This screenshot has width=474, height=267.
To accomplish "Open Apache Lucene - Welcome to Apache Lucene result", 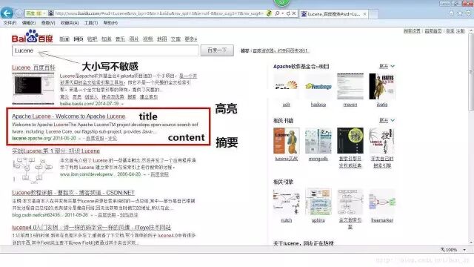I will point(69,116).
